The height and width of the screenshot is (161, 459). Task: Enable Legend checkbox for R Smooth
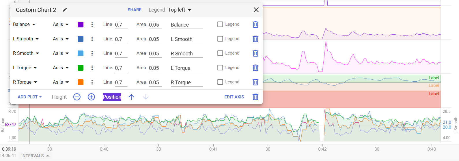220,53
